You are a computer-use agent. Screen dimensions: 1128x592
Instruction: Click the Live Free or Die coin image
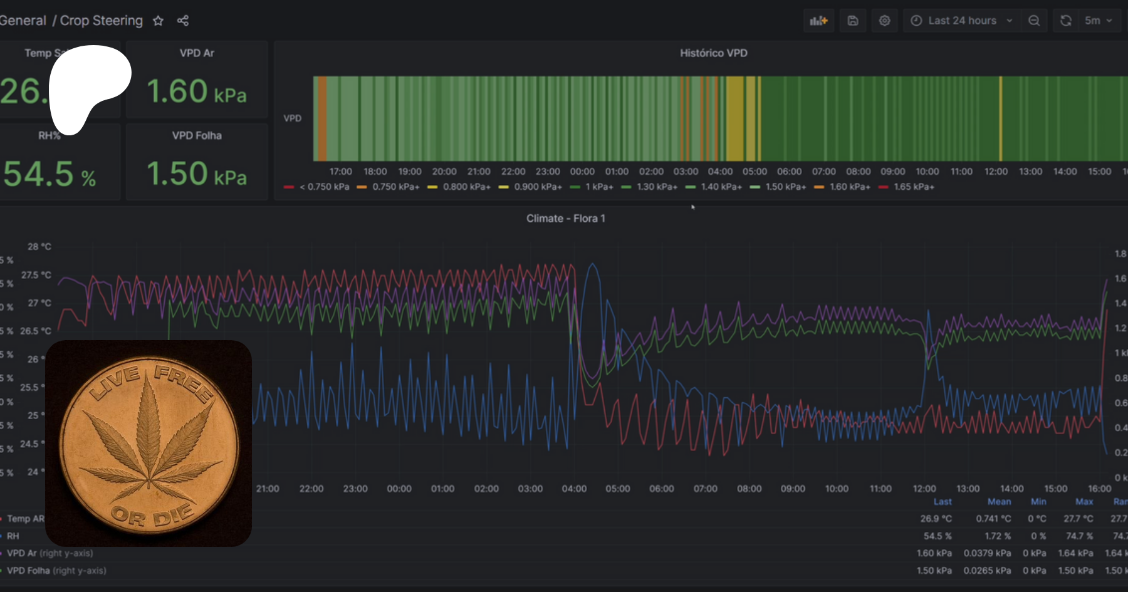coord(149,444)
